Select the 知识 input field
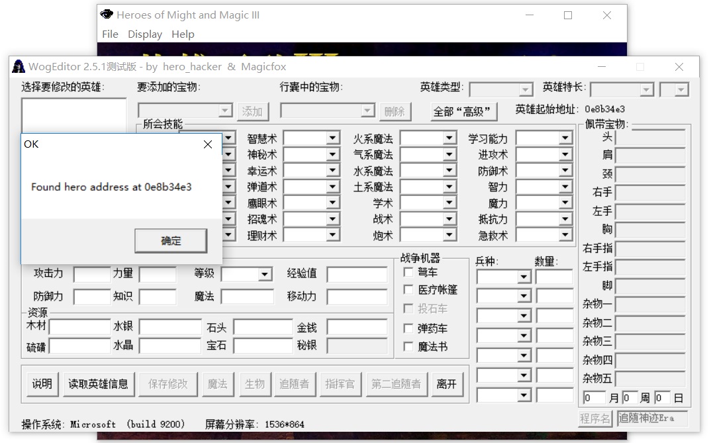This screenshot has width=709, height=443. click(158, 297)
